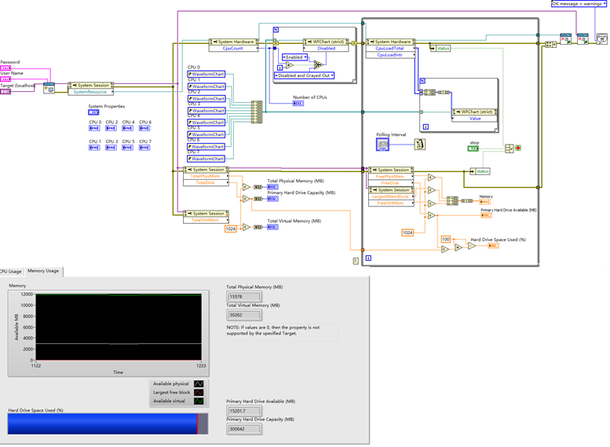Select the System Properties terminal
The height and width of the screenshot is (447, 610).
(94, 113)
